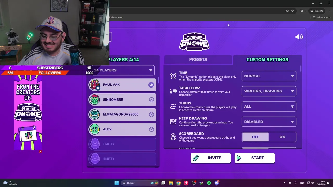Image resolution: width=333 pixels, height=187 pixels.
Task: Click SINNOMBRE's avatar icon
Action: (x=95, y=99)
